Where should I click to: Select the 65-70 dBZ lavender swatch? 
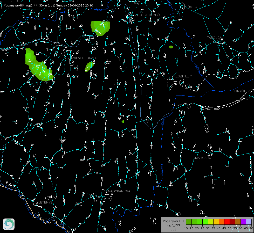pos(249,222)
